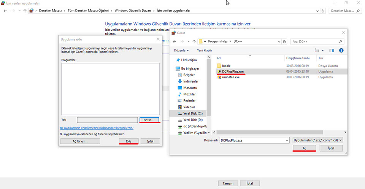
Task: Cancel the Uygulama ekle dialog with İptal
Action: point(150,141)
